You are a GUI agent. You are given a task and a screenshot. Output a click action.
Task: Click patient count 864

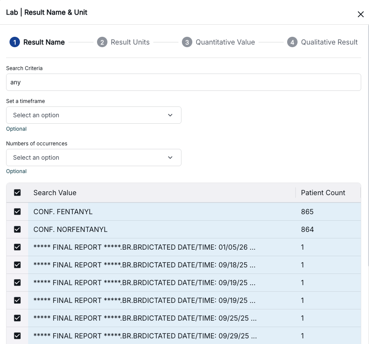(307, 229)
